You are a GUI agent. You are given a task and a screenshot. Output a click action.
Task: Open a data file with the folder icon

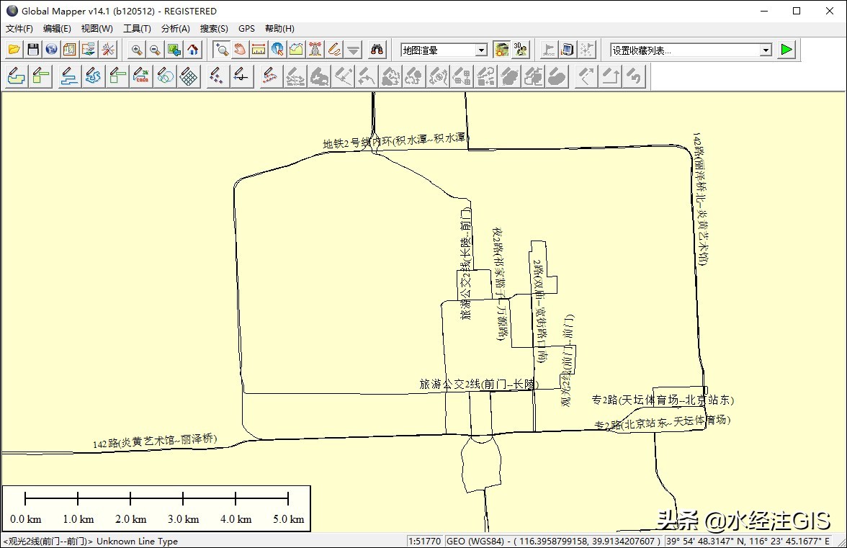[15, 49]
